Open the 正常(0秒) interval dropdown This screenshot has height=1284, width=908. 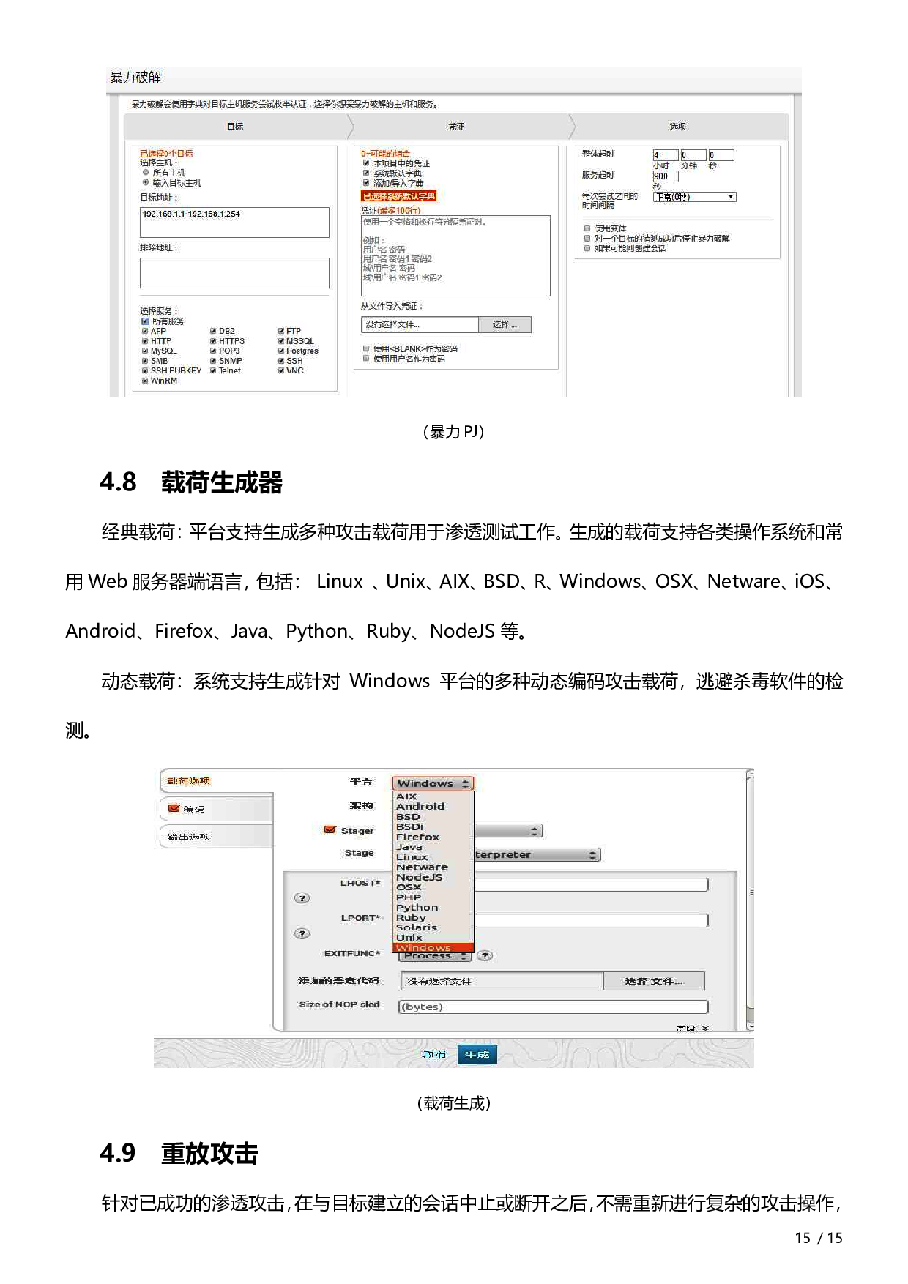pos(694,197)
